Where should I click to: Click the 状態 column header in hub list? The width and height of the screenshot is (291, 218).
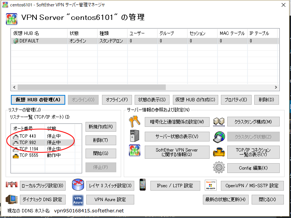(81, 33)
